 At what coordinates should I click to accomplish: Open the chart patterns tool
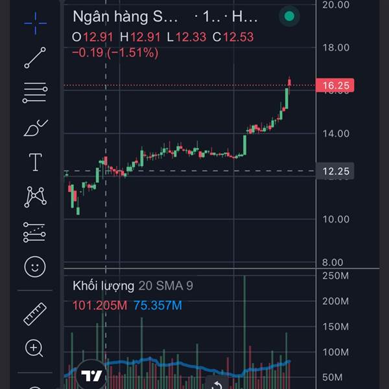[x=35, y=197]
